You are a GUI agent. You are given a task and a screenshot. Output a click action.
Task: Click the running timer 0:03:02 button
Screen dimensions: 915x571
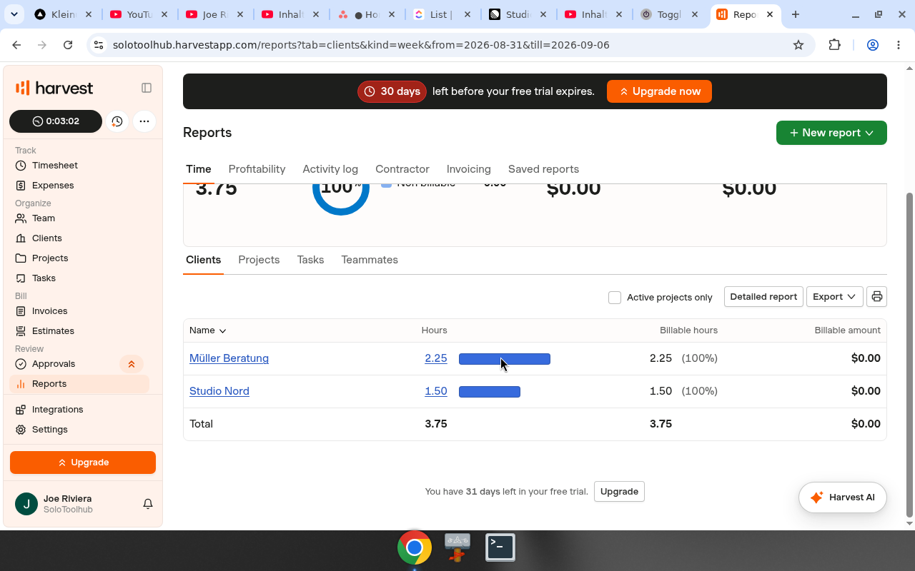coord(56,121)
